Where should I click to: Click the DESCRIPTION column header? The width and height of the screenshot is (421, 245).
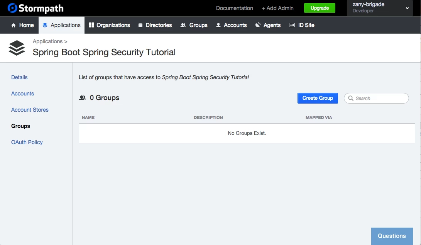point(208,117)
